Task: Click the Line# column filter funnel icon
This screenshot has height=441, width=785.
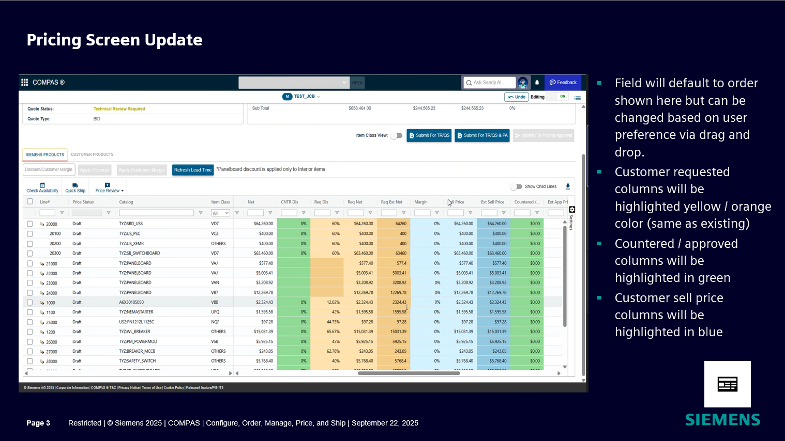Action: [x=62, y=213]
